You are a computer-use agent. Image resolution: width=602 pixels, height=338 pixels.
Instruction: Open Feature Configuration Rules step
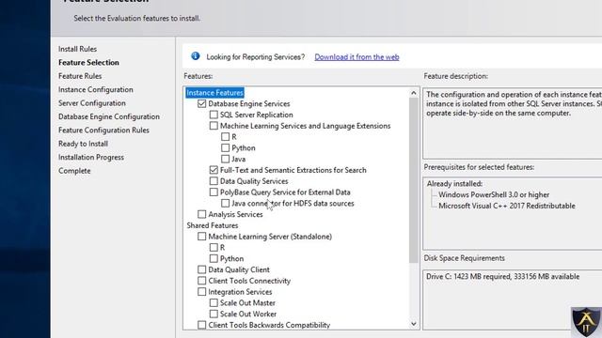pos(103,131)
